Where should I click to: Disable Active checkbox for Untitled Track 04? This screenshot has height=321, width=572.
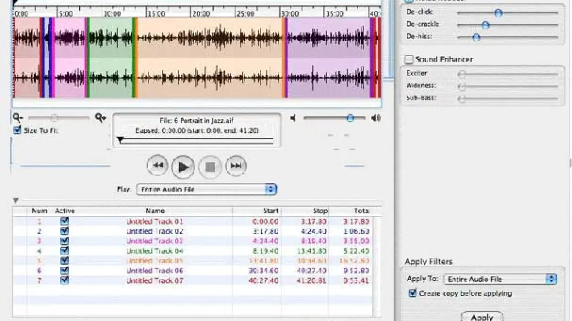tap(65, 251)
